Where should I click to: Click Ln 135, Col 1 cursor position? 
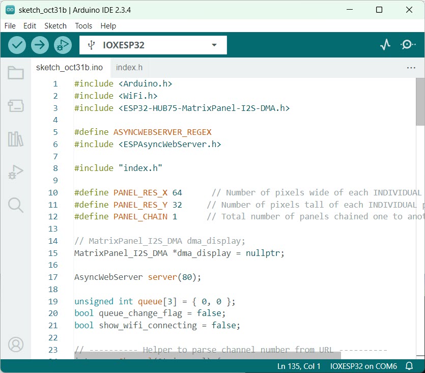(299, 366)
